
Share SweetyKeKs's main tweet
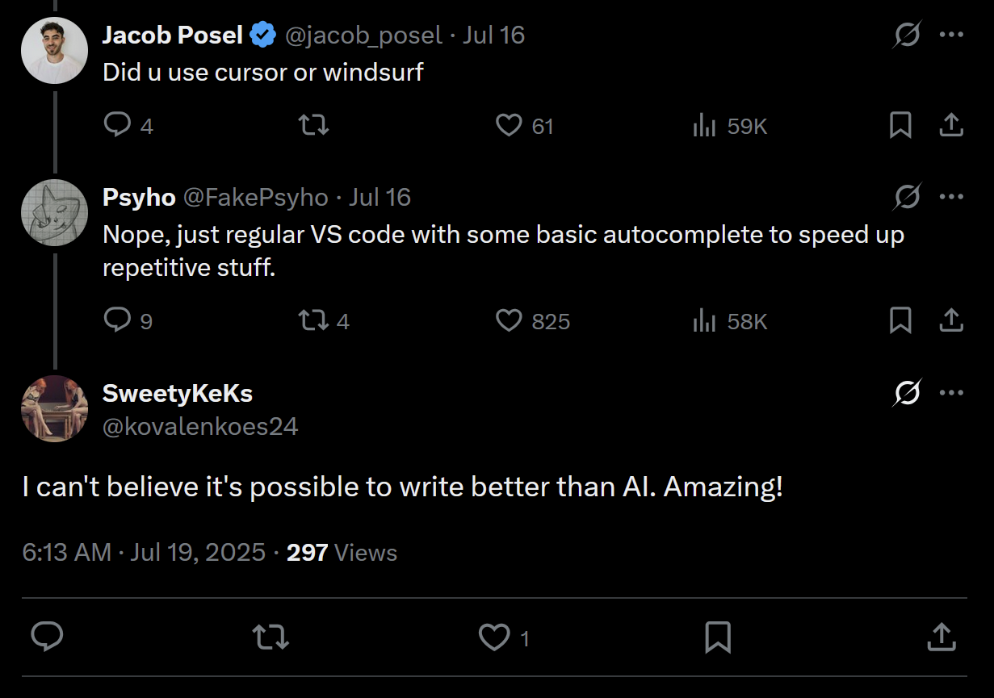click(x=942, y=637)
